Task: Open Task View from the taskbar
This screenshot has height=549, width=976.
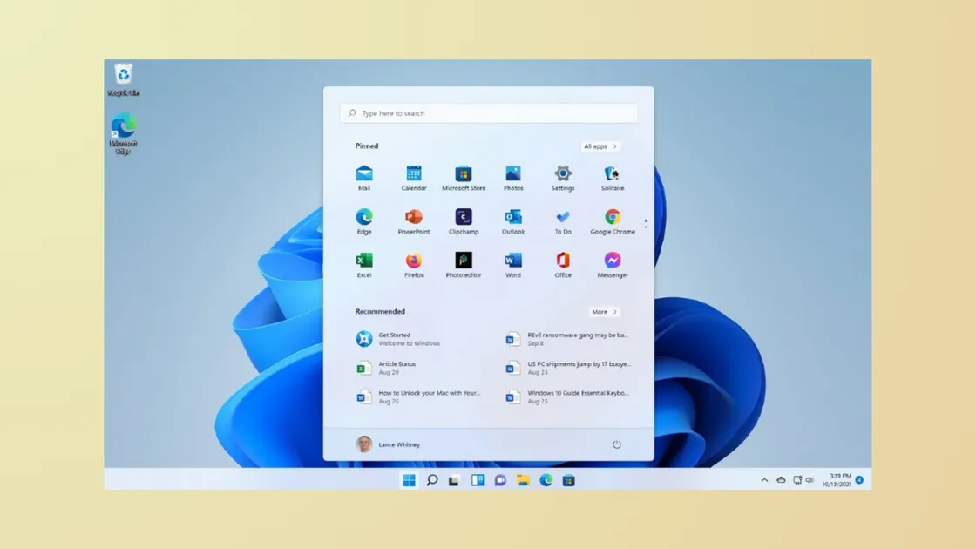Action: pyautogui.click(x=454, y=479)
